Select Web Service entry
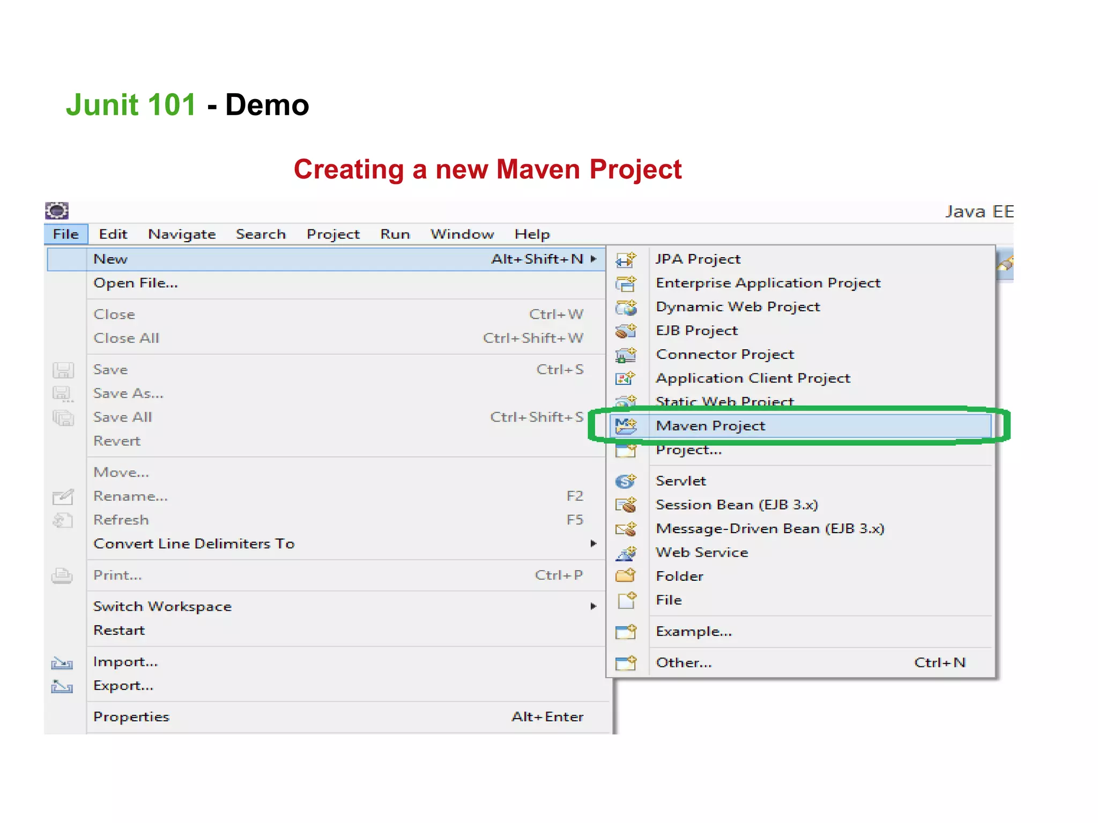Image resolution: width=1098 pixels, height=823 pixels. coord(800,552)
